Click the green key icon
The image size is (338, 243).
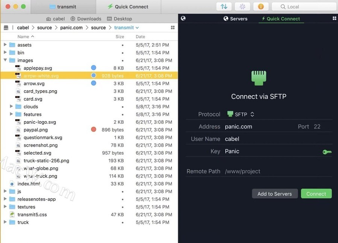point(327,152)
